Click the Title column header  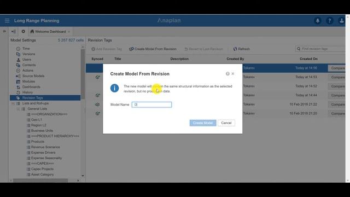pyautogui.click(x=118, y=59)
